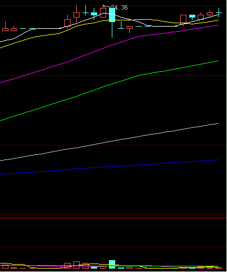
Task: Select the last cyan cross candlestick
Action: pos(219,13)
